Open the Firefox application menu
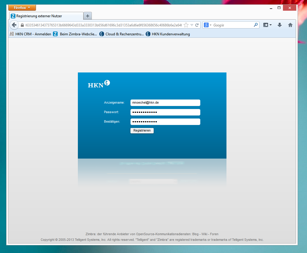Screen dimensions: 307x253 pyautogui.click(x=22, y=8)
